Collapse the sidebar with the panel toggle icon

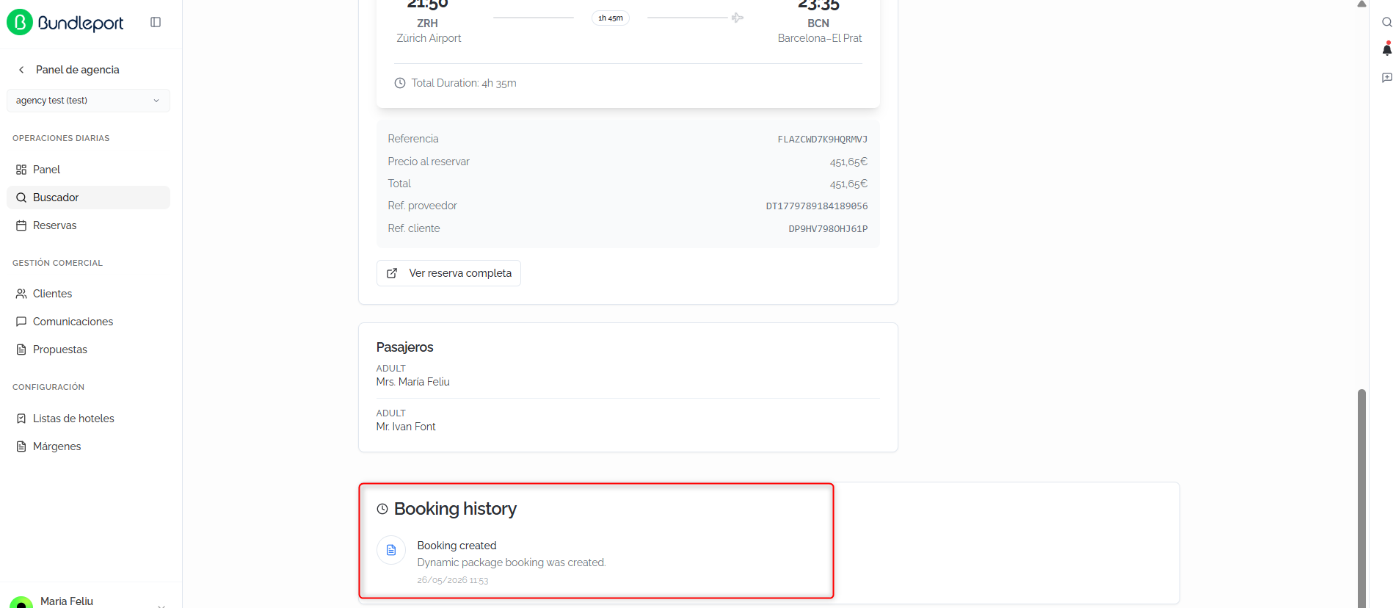[x=156, y=22]
